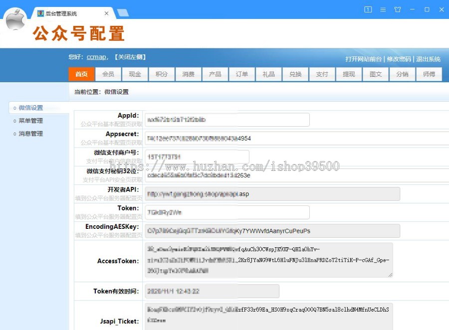Click the ccmap username link
Screen dimensions: 449x330
(96, 57)
